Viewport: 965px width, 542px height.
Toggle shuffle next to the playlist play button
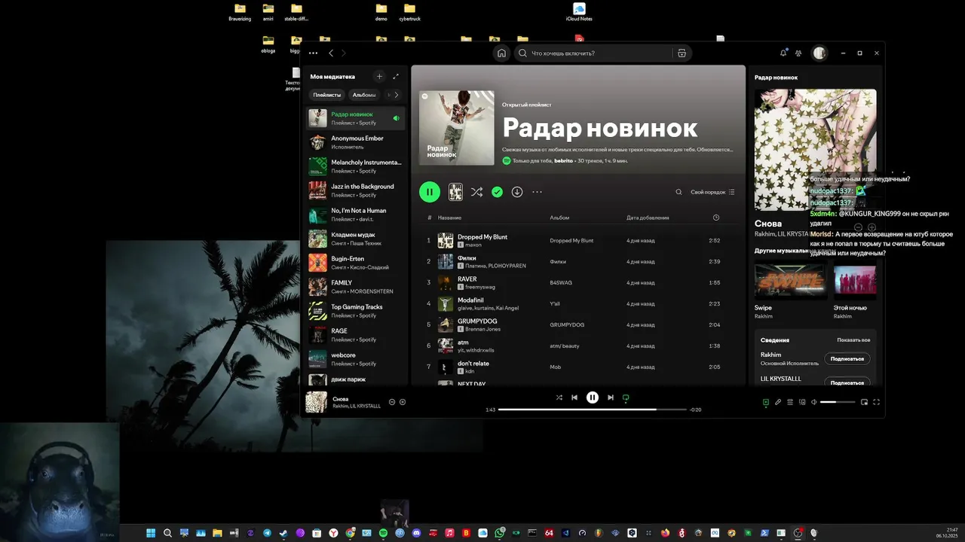tap(476, 192)
